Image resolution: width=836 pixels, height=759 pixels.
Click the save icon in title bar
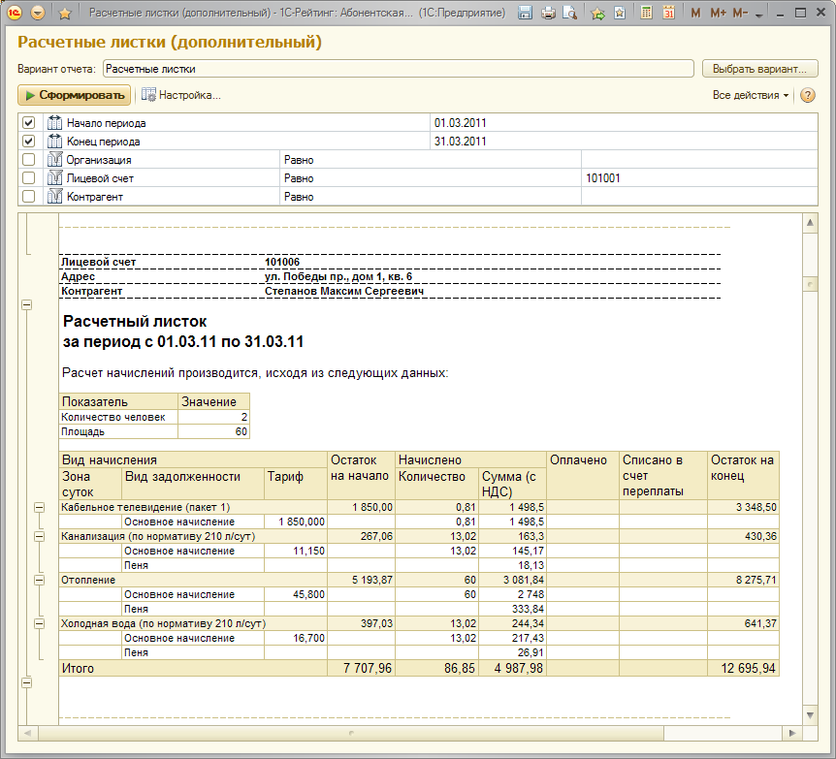click(x=525, y=14)
